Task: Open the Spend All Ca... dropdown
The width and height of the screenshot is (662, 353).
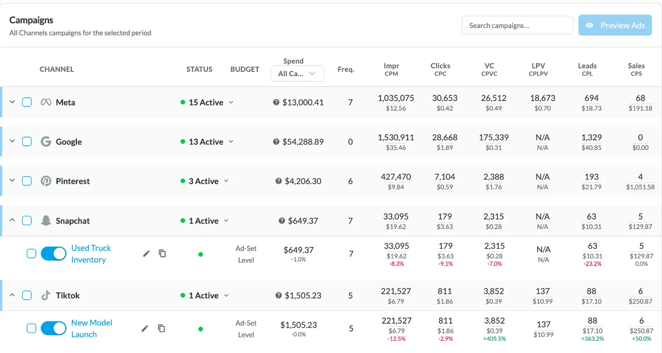Action: (297, 73)
